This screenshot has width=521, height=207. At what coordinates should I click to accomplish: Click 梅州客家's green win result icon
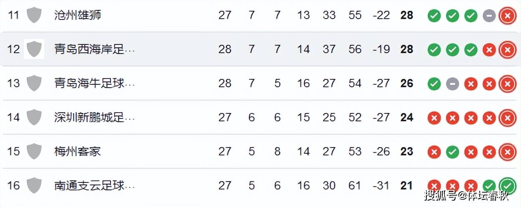pyautogui.click(x=452, y=152)
